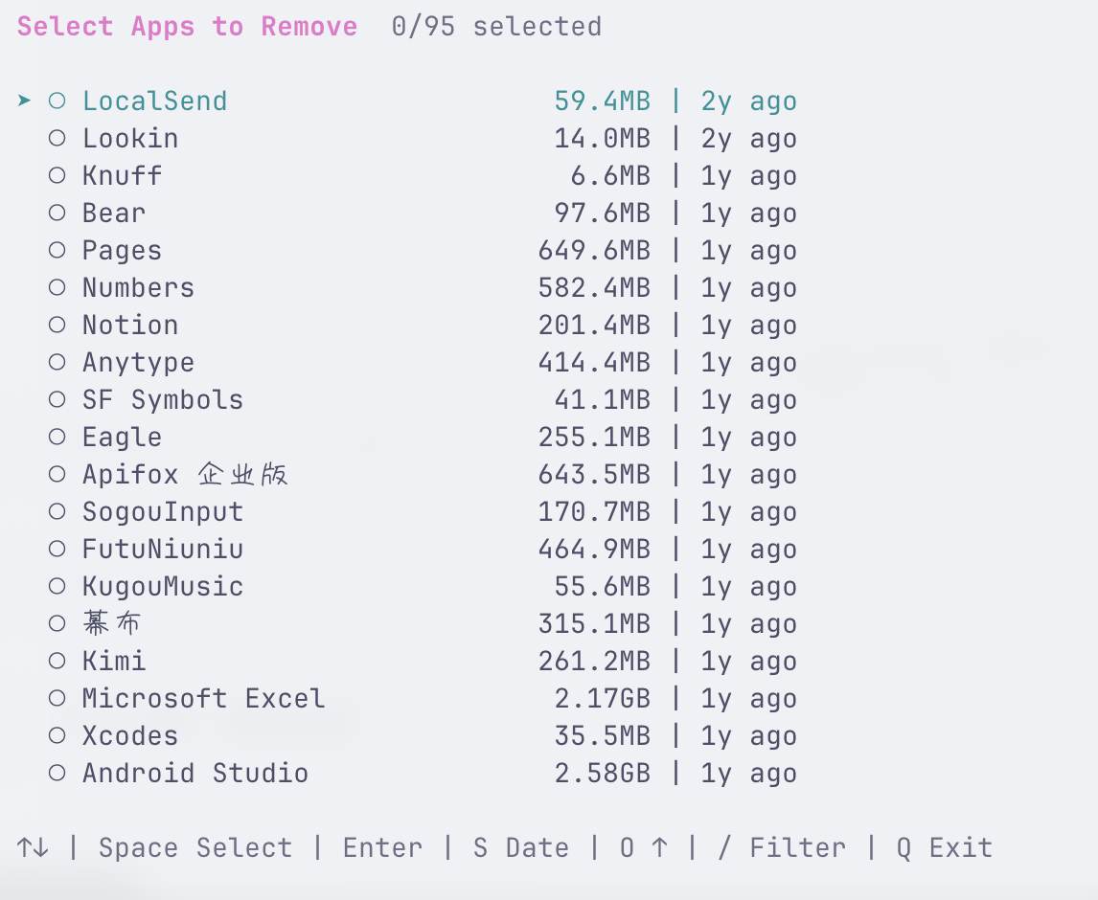The image size is (1098, 900).
Task: Click the Numbers app name
Action: (138, 287)
